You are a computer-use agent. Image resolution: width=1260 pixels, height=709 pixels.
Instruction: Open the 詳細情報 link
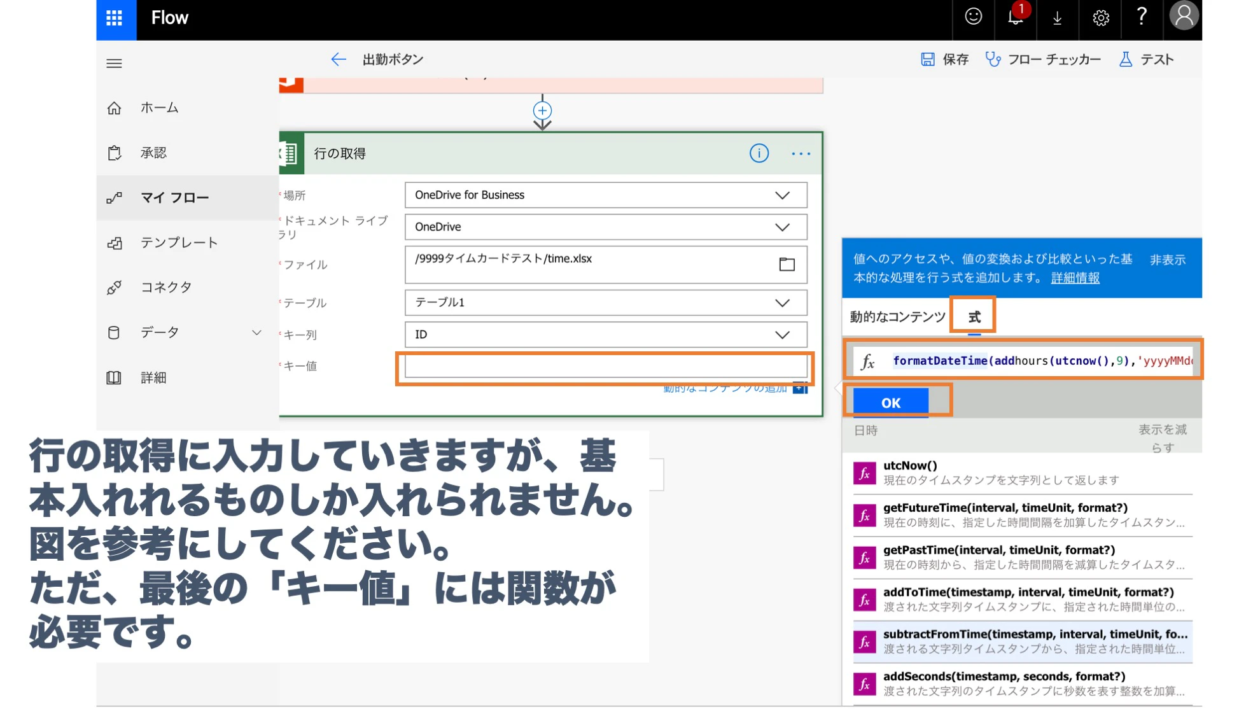1075,277
